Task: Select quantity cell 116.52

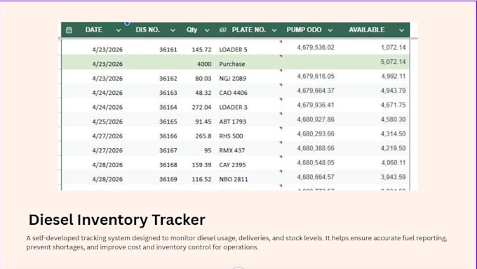Action: tap(202, 179)
